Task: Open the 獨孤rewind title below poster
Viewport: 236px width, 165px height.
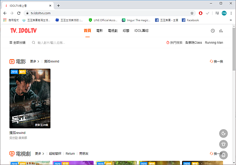Action: click(x=17, y=133)
